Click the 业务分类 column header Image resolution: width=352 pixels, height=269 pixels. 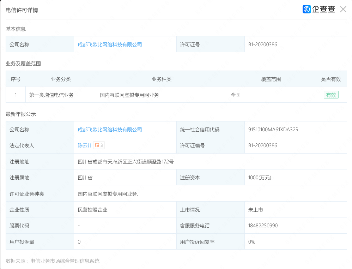click(x=61, y=79)
